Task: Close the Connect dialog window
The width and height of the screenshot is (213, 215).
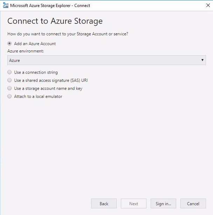Action: tap(208, 6)
